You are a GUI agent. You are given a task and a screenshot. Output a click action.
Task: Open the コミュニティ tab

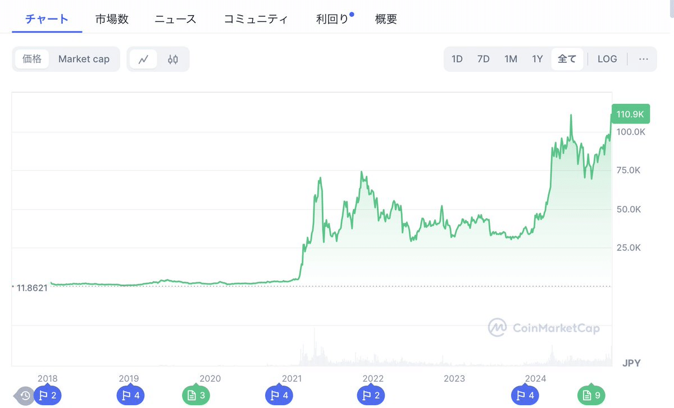pos(257,19)
